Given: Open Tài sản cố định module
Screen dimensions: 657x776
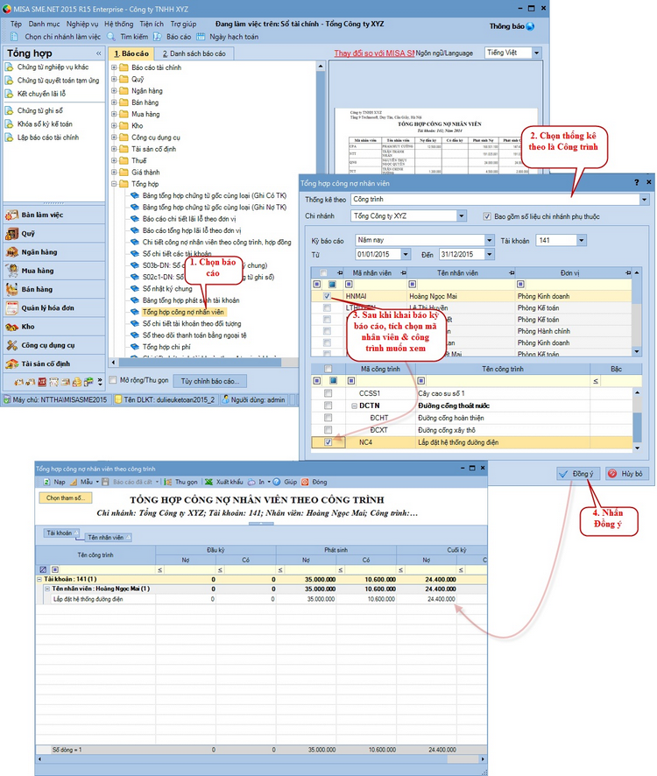Looking at the screenshot, I should click(x=54, y=363).
